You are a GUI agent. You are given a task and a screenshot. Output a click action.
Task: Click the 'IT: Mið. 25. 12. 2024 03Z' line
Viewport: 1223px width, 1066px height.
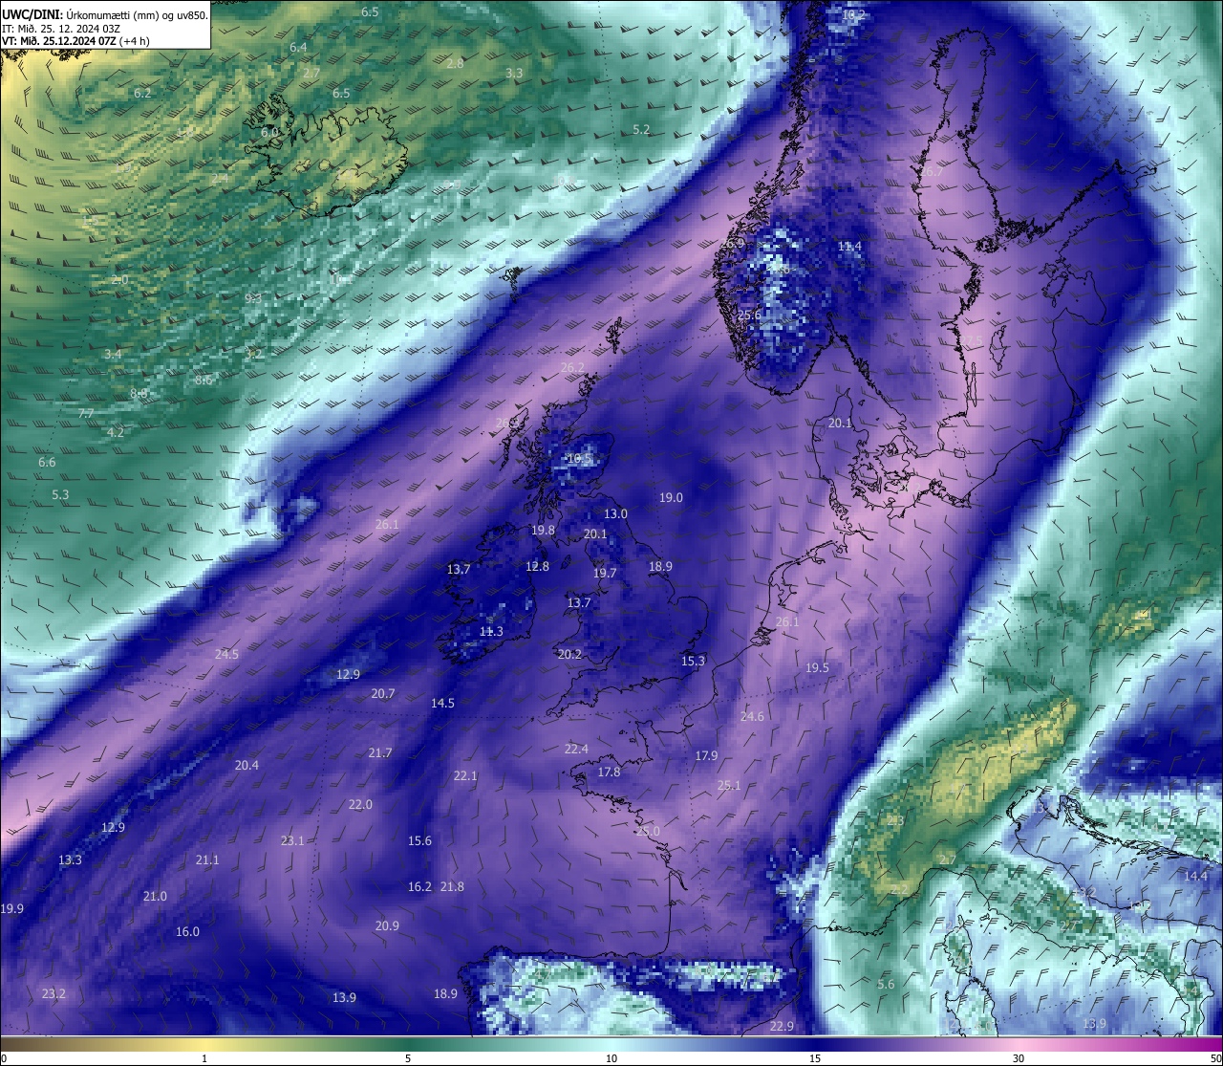(61, 28)
